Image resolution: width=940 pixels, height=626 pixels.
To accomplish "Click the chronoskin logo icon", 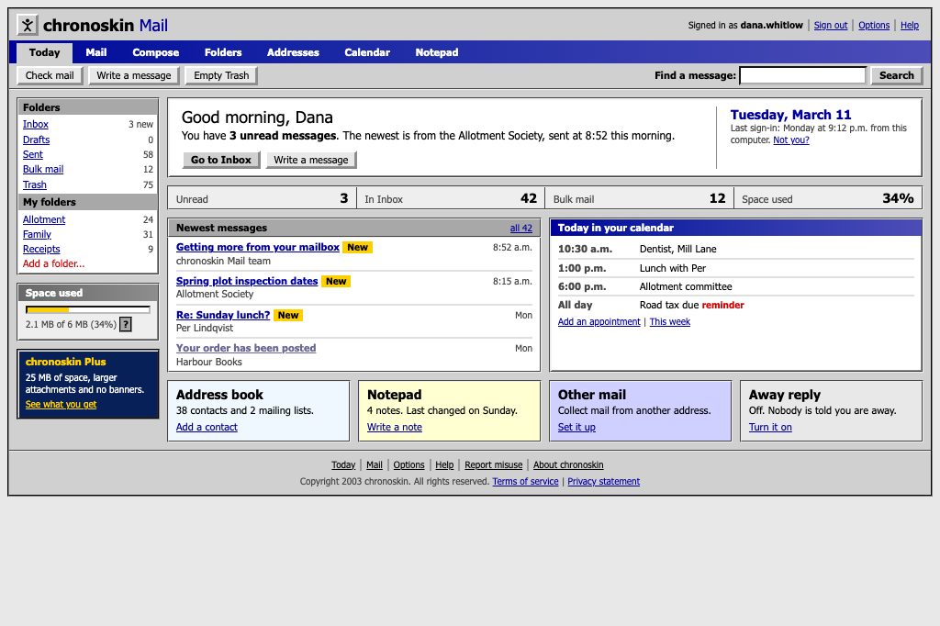I will [x=28, y=25].
